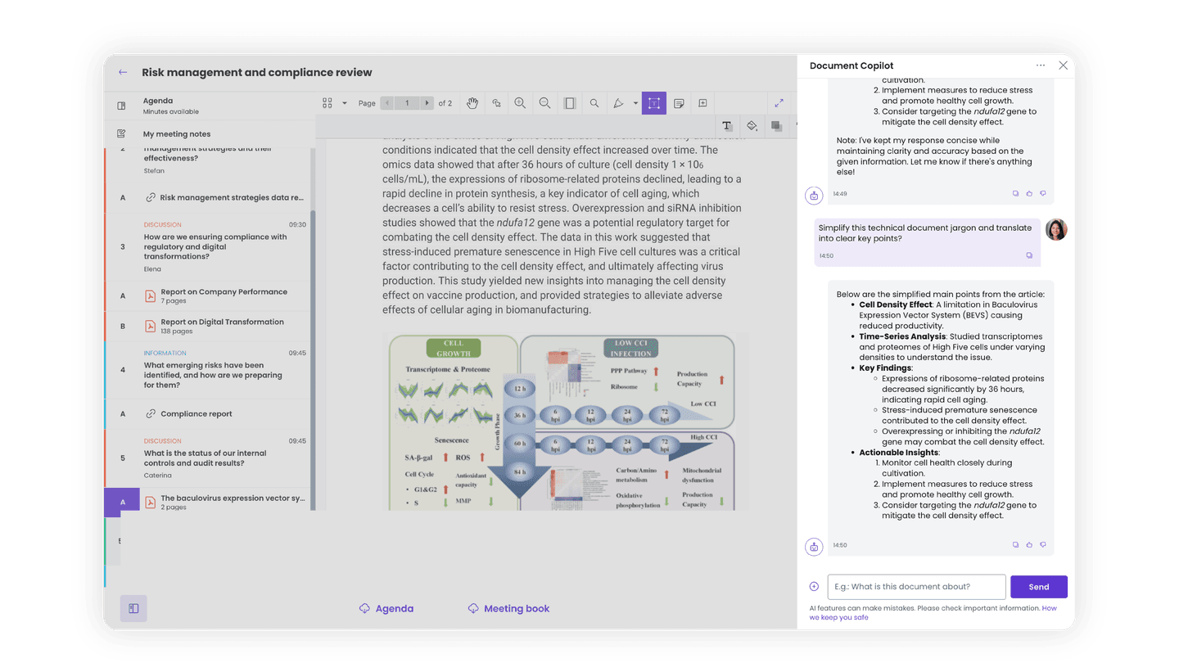Zoom out of the document

(x=544, y=103)
